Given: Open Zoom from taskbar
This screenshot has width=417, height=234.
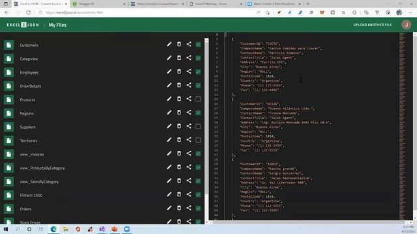Looking at the screenshot, I should coord(127,229).
